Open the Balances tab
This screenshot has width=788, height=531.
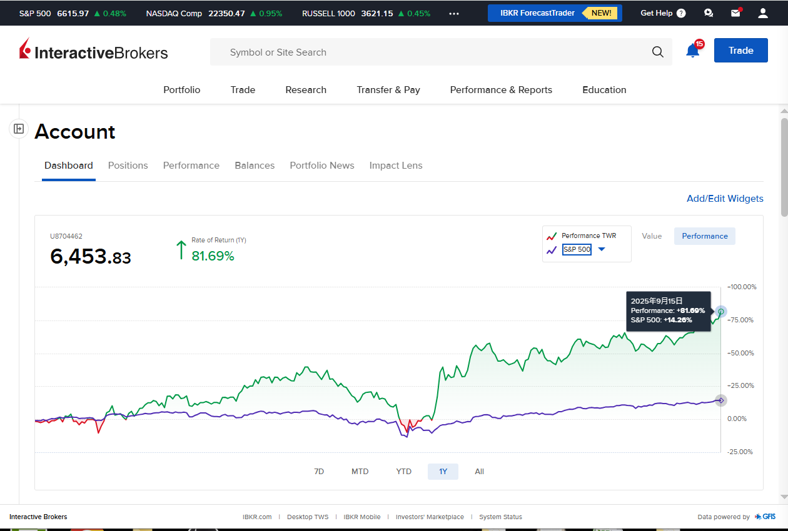click(x=255, y=166)
